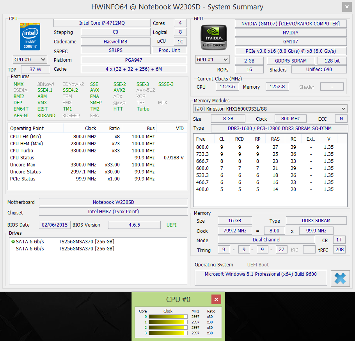Click the cache value field

click(x=134, y=69)
